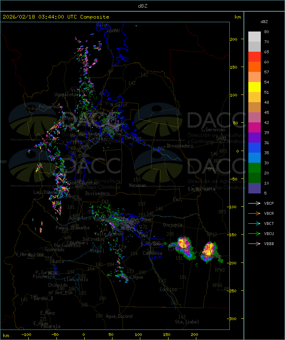Image resolution: width=285 pixels, height=340 pixels.
Task: Select the grey 70 dBZ legend swatch
Action: pos(254,46)
